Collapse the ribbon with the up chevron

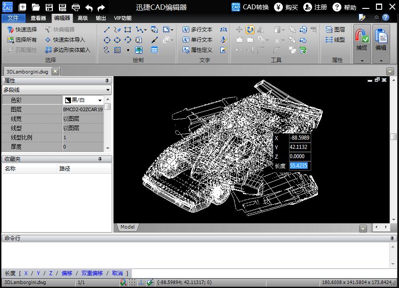(x=376, y=17)
